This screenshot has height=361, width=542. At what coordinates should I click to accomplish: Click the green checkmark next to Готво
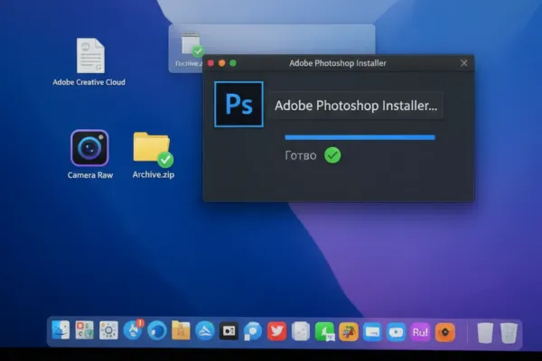[332, 155]
